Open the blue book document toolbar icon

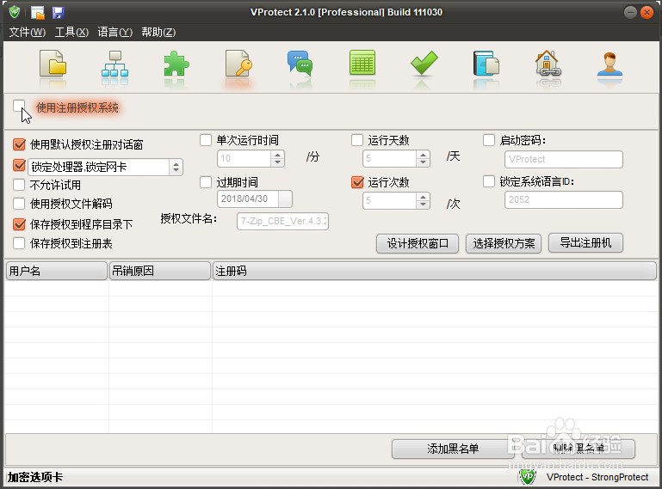486,64
